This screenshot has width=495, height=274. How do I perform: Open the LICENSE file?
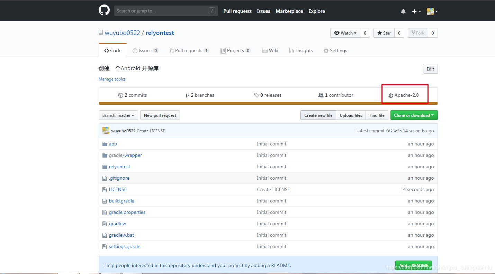(118, 189)
